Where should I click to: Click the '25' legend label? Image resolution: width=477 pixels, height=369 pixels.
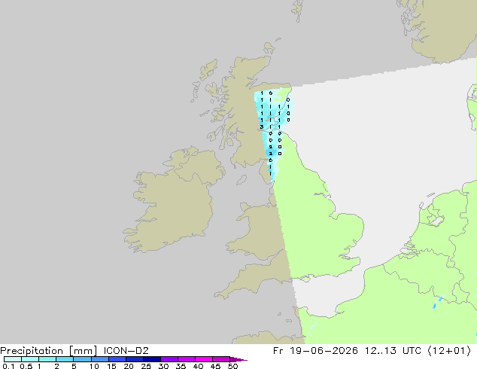pos(146,366)
